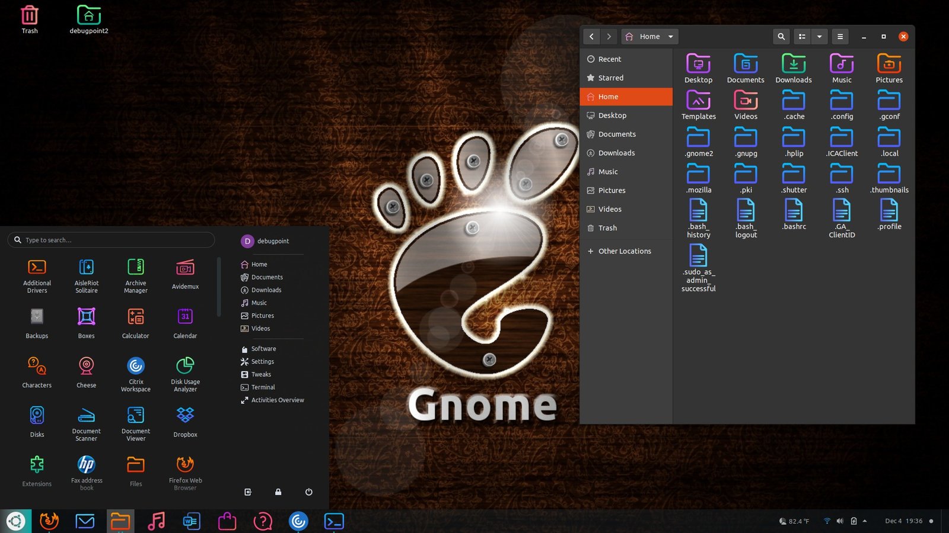
Task: Open the music player icon on the taskbar
Action: click(156, 521)
